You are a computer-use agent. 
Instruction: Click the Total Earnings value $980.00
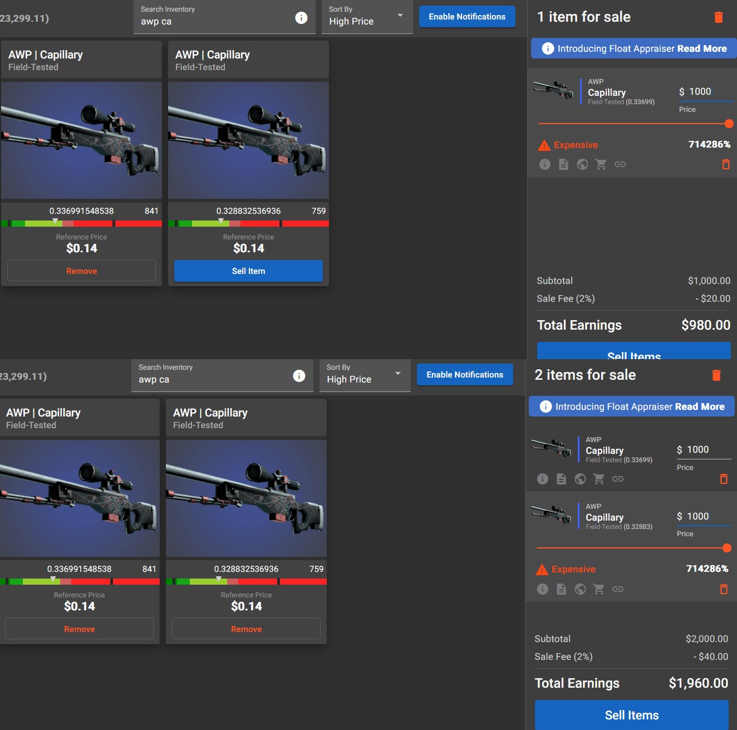tap(706, 325)
